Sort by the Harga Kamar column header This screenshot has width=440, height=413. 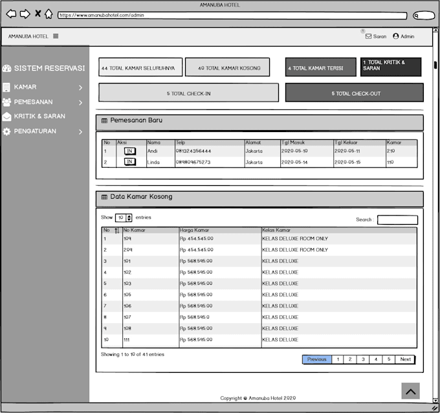tap(194, 230)
